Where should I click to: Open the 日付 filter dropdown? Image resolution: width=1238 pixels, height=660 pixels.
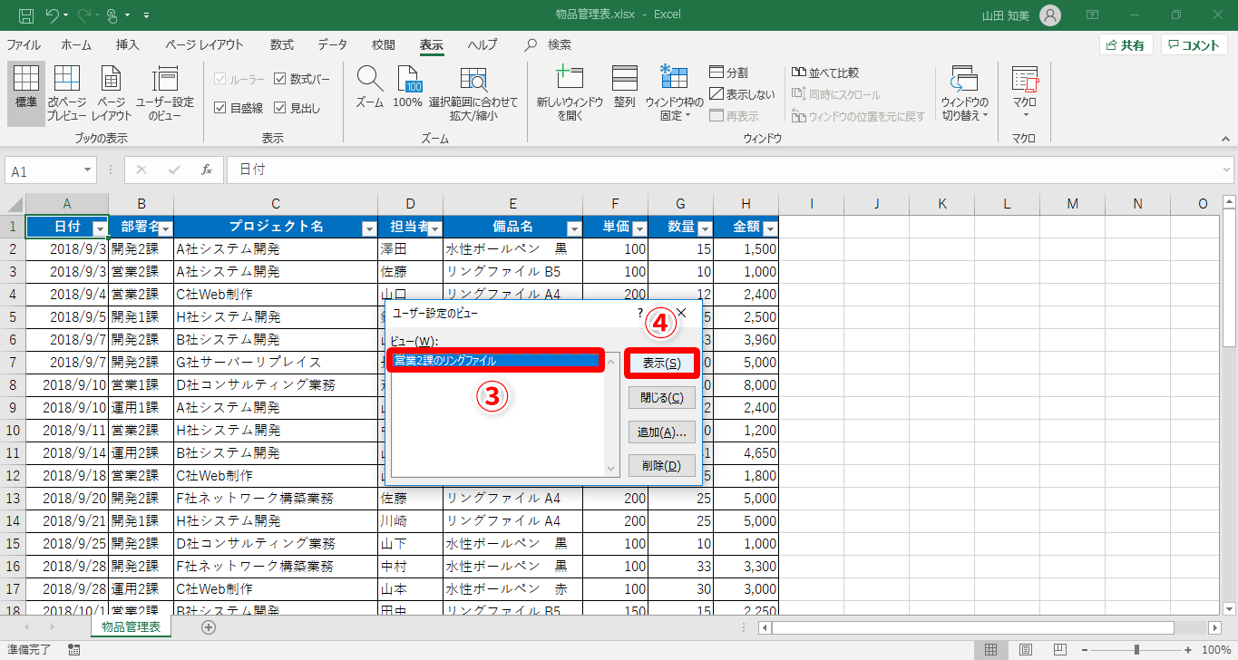click(x=100, y=228)
